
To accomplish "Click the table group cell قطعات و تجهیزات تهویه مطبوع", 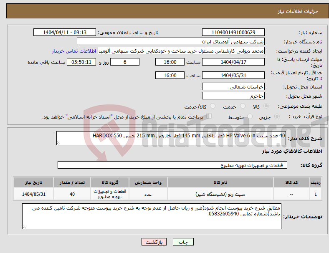I will [x=110, y=194].
